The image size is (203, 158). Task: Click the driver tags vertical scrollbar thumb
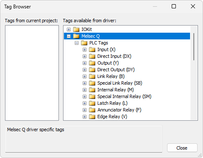(x=194, y=47)
